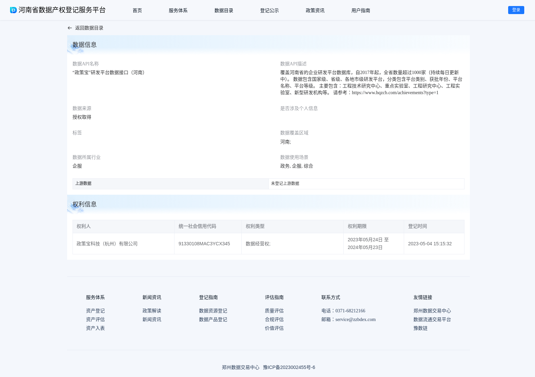This screenshot has width=535, height=377.
Task: Click rights holder 政策宝科技（杭州）有限公司
Action: click(x=107, y=244)
